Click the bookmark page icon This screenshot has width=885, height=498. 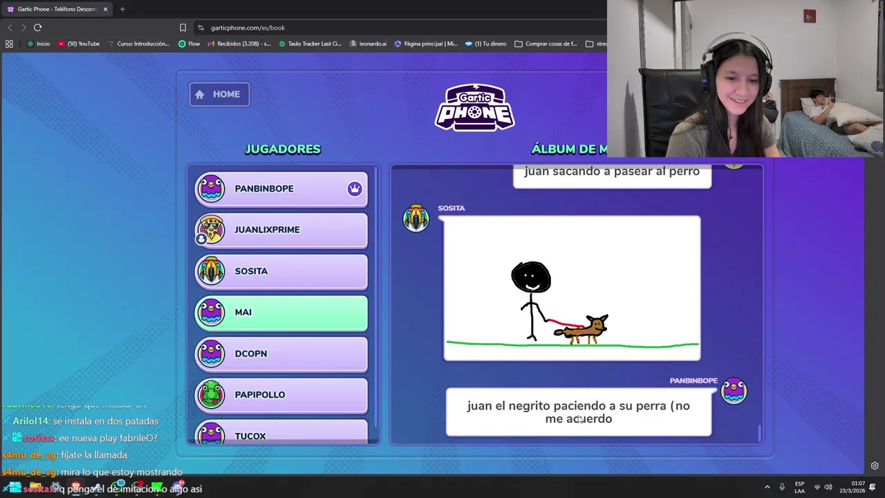pyautogui.click(x=183, y=28)
